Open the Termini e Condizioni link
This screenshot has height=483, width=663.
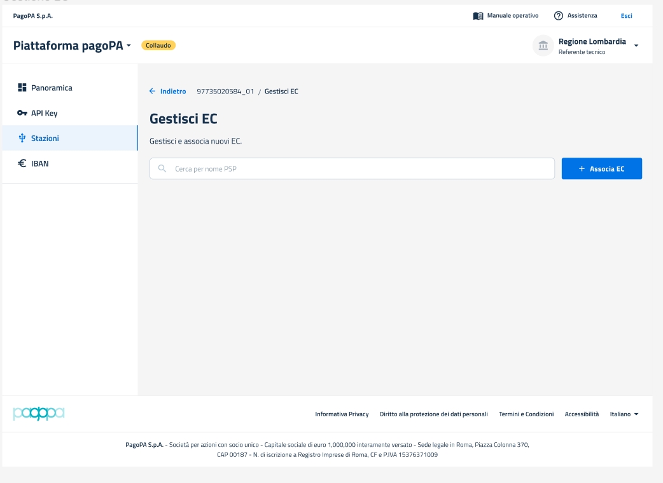click(526, 414)
